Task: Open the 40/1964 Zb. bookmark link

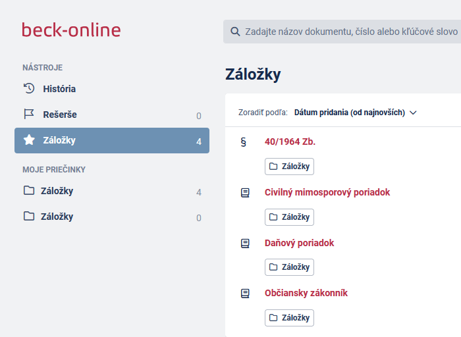Action: tap(290, 142)
